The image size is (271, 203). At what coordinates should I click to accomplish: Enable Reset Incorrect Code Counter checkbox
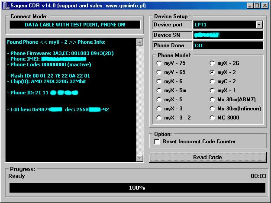click(x=157, y=142)
